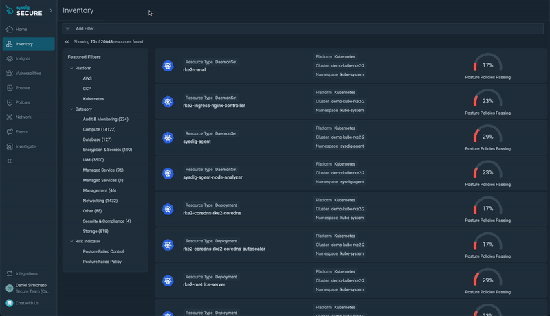Select Encryption & Secrets (190) filter

107,150
